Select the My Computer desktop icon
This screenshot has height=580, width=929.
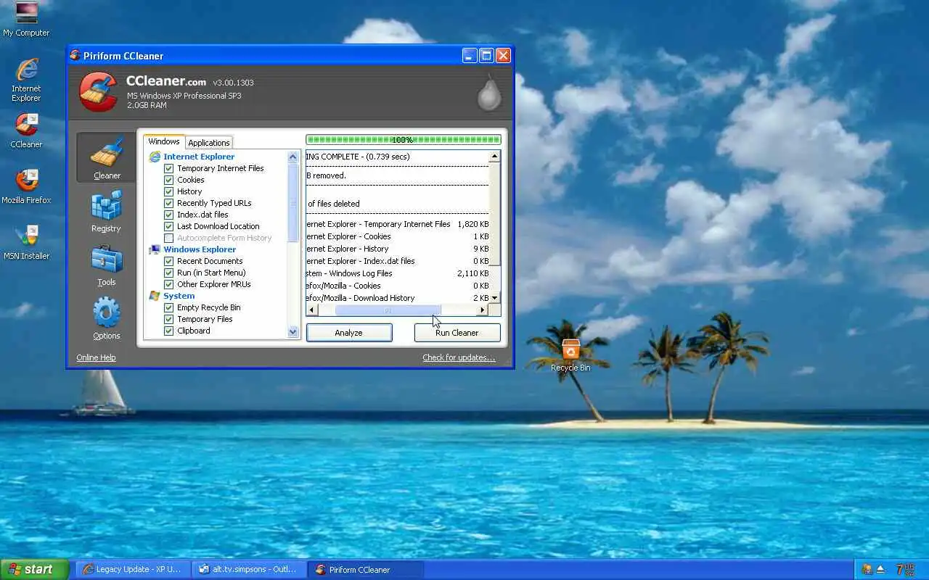click(x=26, y=20)
